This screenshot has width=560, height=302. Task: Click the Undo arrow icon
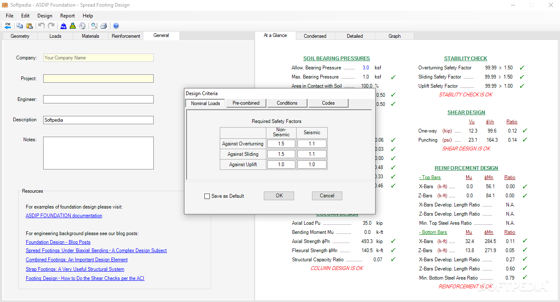coord(42,26)
